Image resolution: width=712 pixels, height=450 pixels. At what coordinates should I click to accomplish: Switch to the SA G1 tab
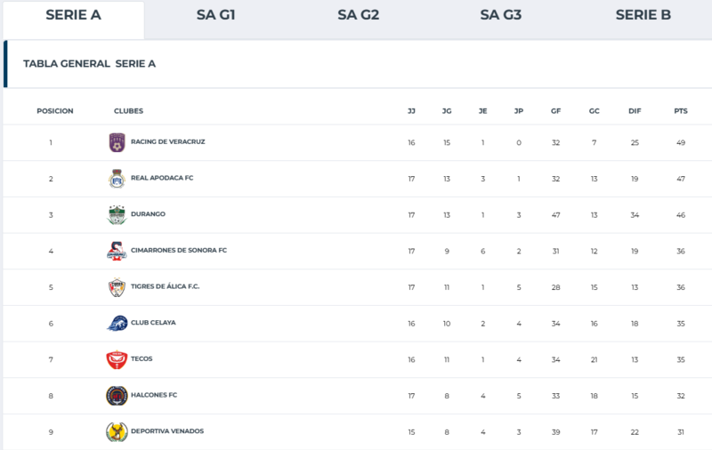tap(215, 15)
